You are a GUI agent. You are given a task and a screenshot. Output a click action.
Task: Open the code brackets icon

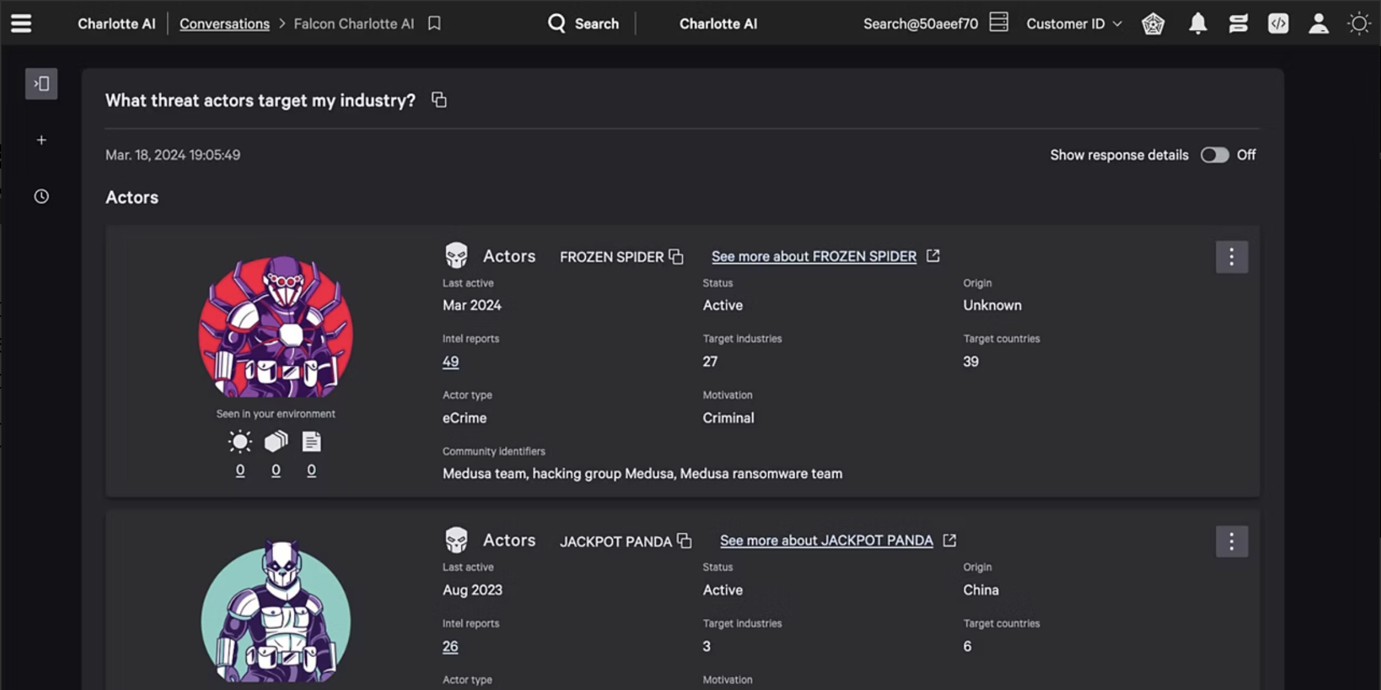point(1278,23)
